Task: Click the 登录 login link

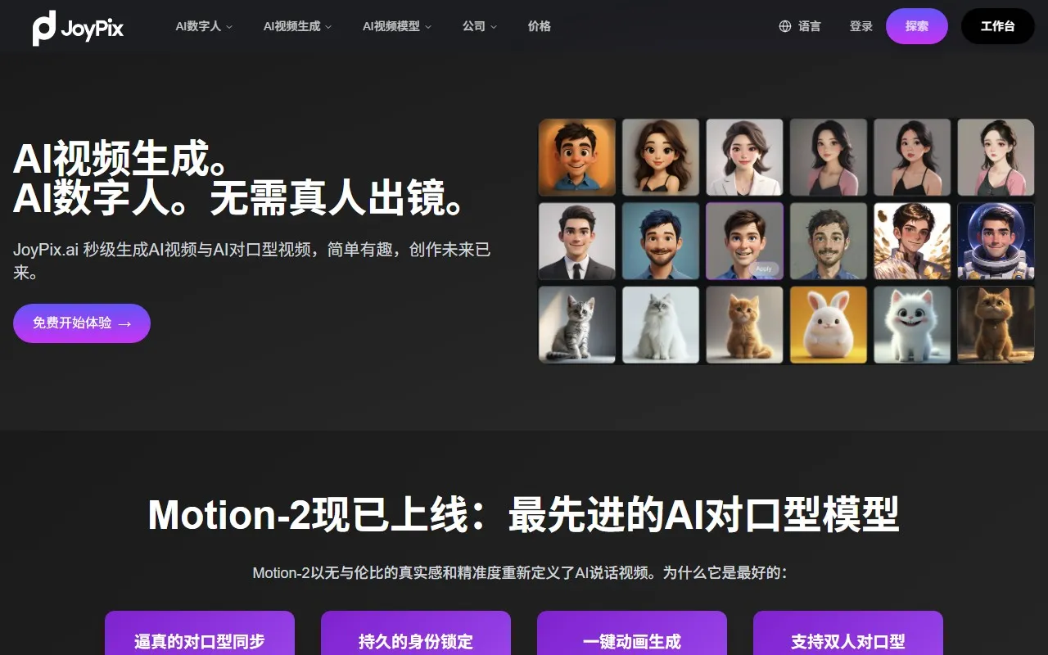Action: tap(861, 26)
